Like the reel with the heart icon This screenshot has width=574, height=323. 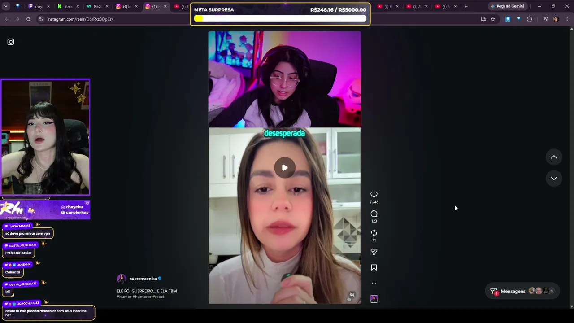click(x=374, y=195)
